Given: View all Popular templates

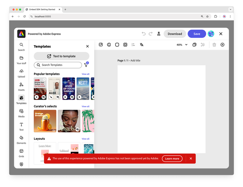Looking at the screenshot, I should (x=86, y=74).
